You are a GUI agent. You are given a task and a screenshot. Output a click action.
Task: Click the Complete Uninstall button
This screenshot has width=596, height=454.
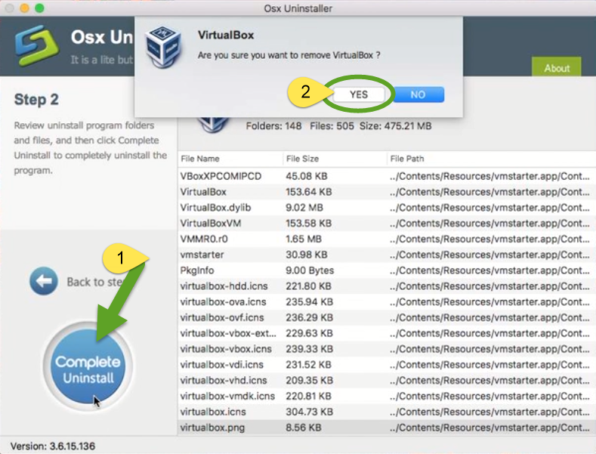88,366
